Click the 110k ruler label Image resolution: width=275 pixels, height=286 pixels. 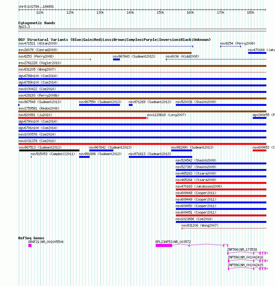[x=40, y=12]
